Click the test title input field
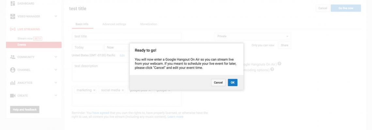 [127, 36]
